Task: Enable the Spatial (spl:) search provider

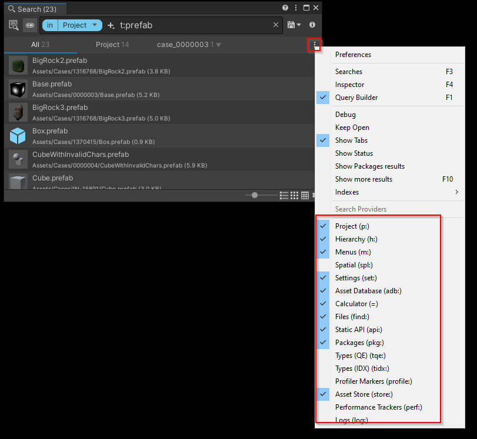Action: pyautogui.click(x=353, y=265)
